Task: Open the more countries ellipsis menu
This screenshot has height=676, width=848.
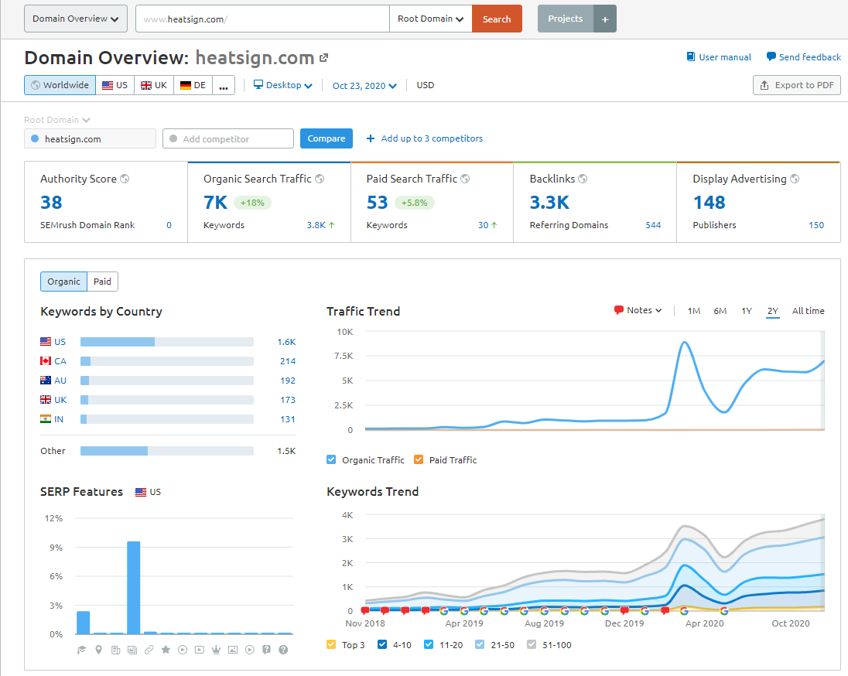Action: tap(224, 85)
